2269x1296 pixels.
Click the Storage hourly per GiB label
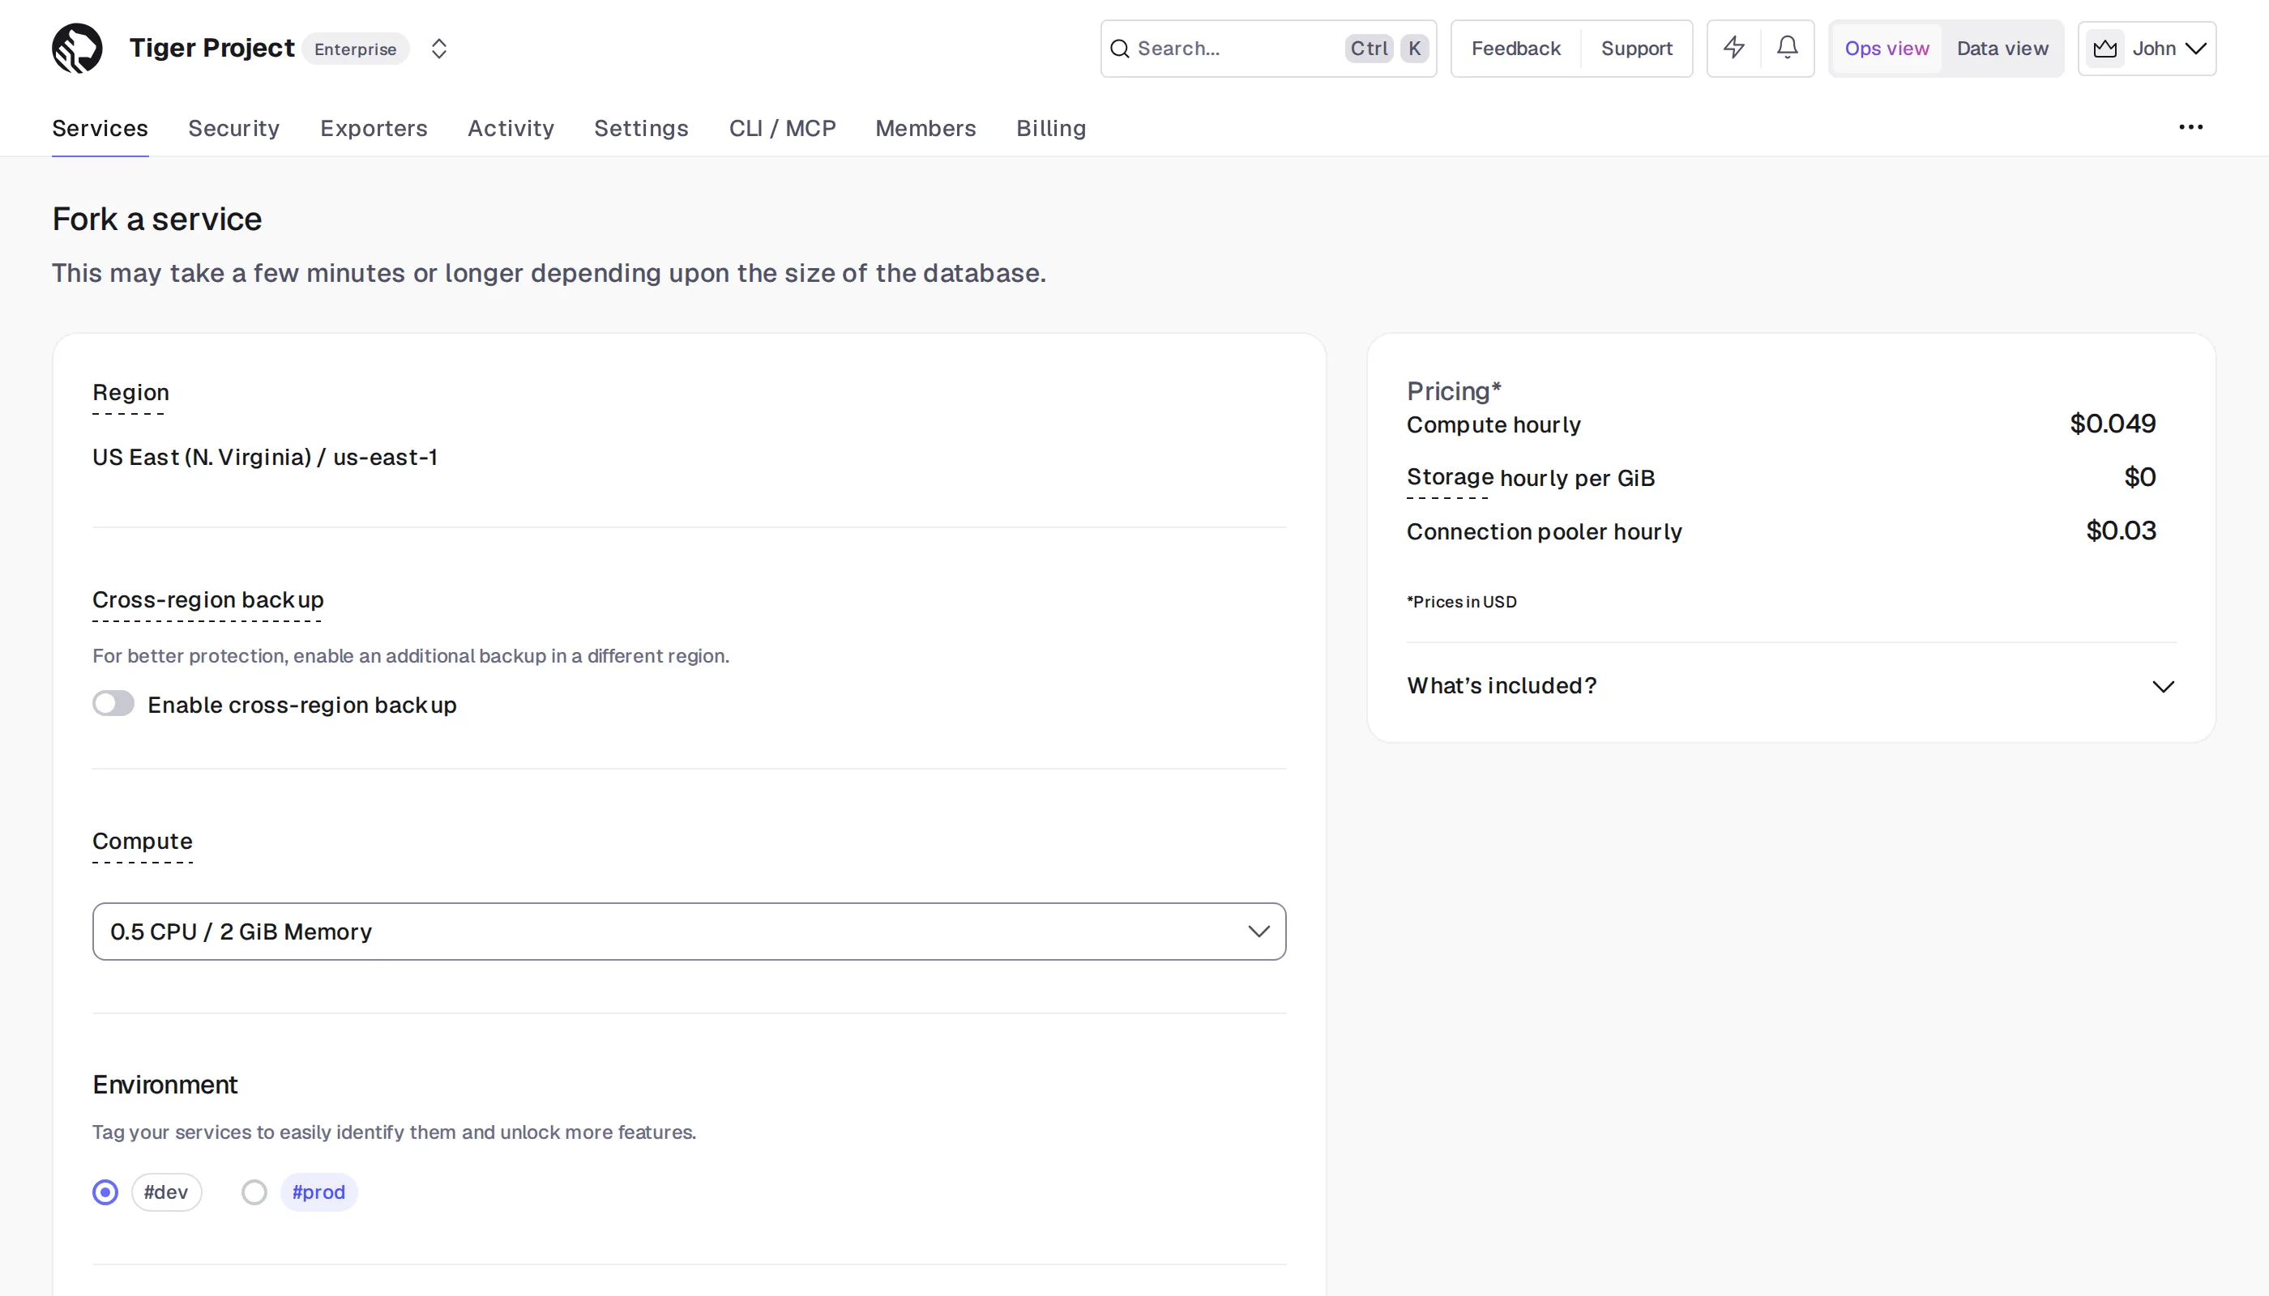click(x=1530, y=478)
